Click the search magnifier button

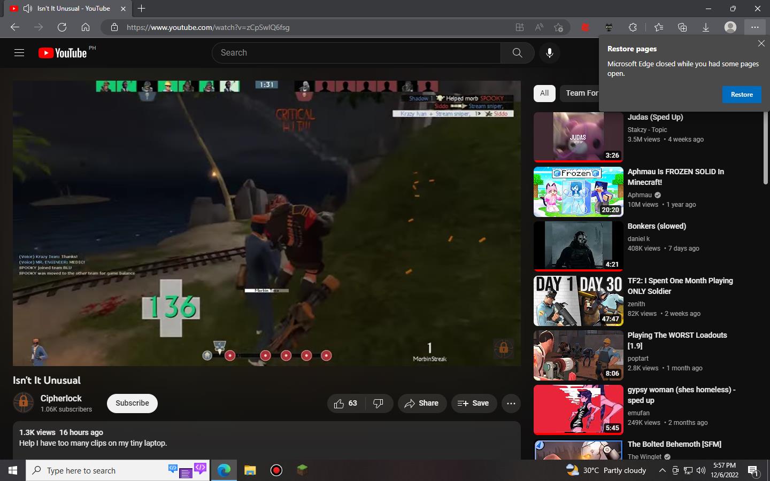(x=517, y=53)
